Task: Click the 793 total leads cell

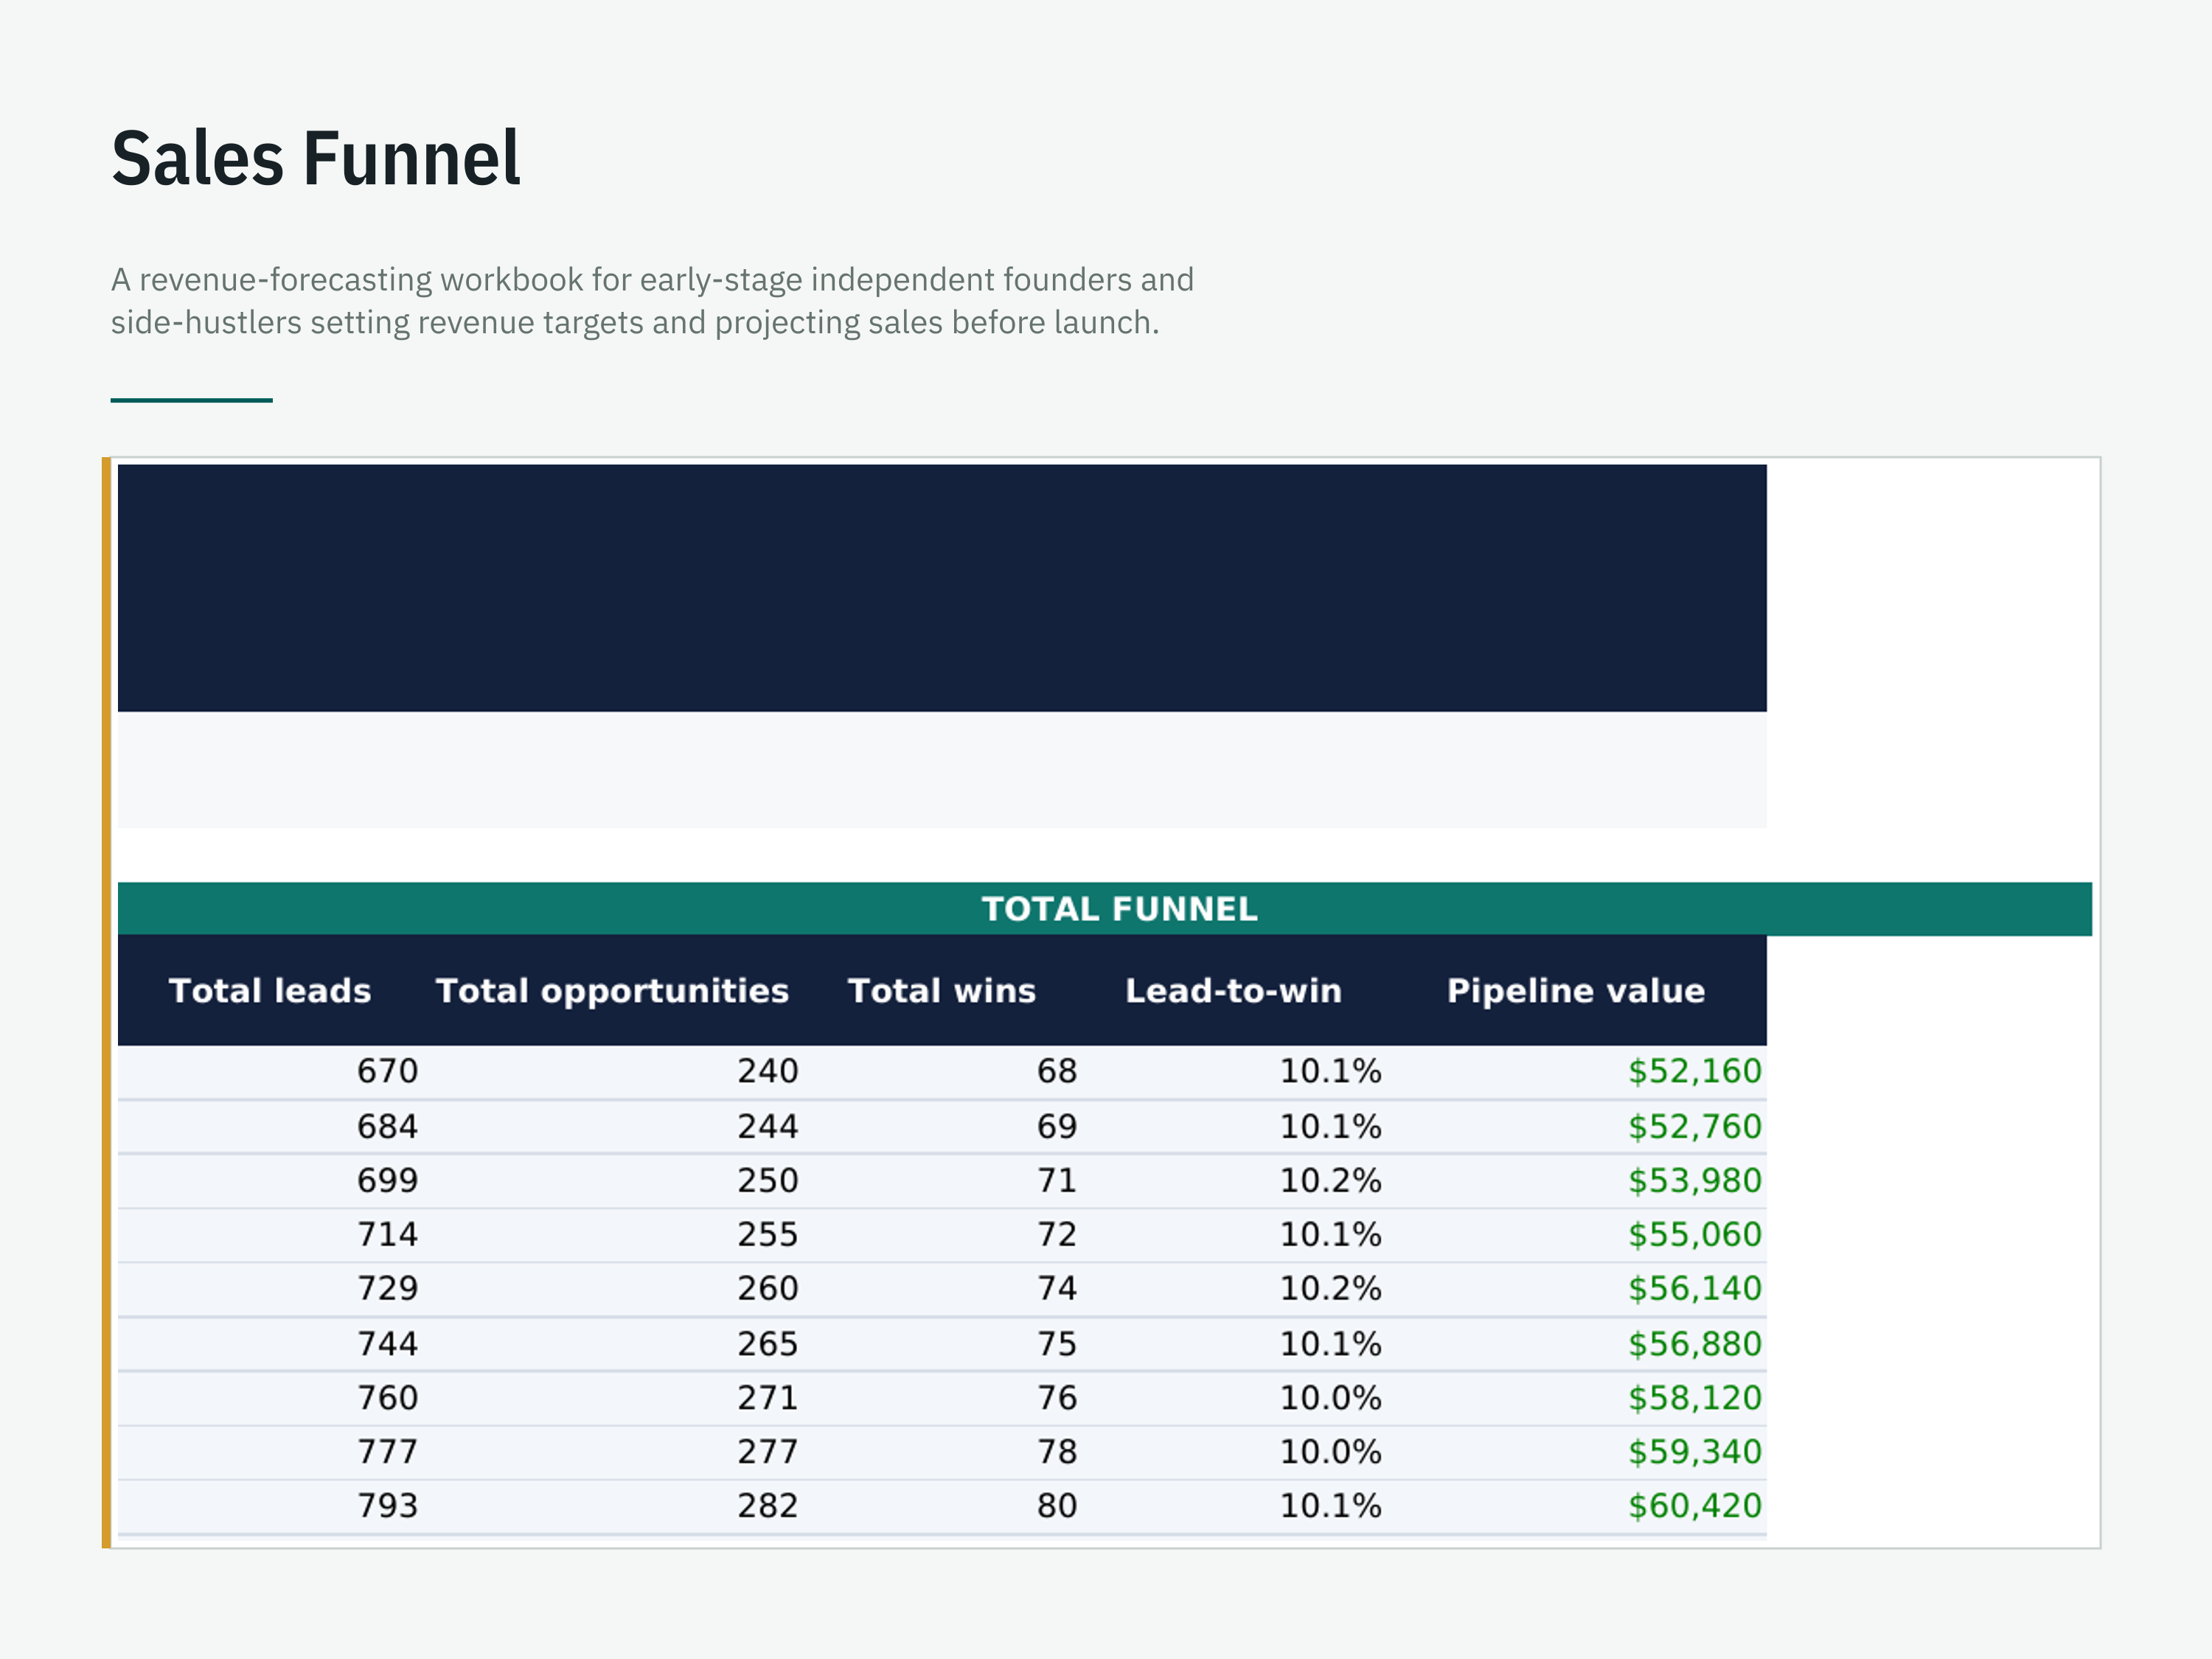Action: [387, 1505]
